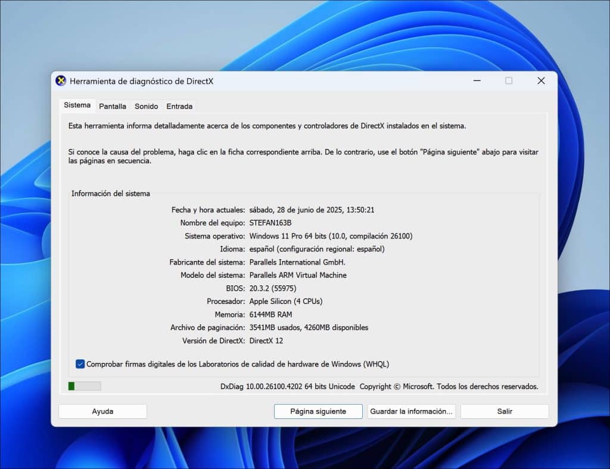Click the Salir button
The height and width of the screenshot is (469, 610).
point(505,411)
